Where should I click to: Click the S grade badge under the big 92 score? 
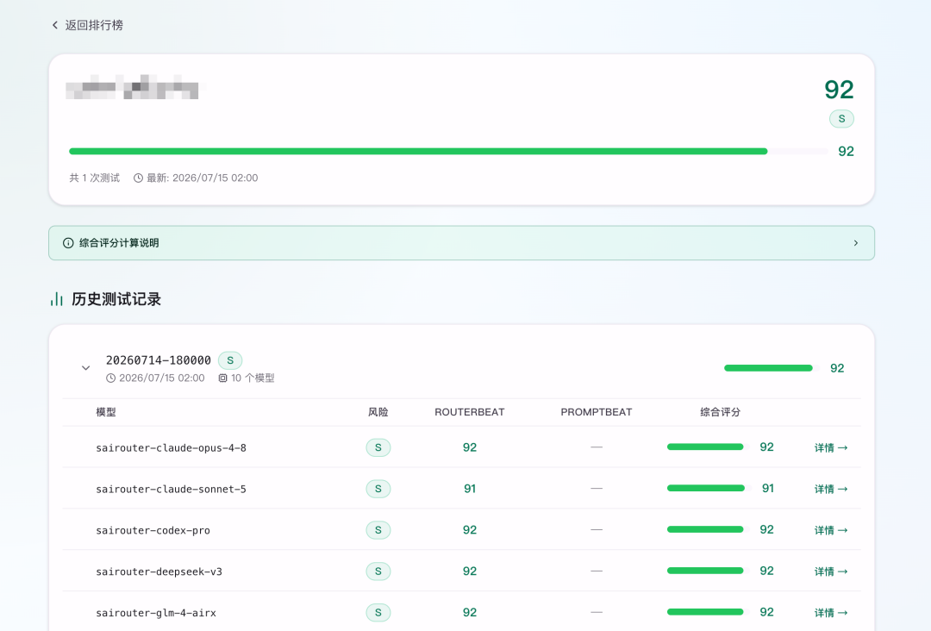pos(841,119)
